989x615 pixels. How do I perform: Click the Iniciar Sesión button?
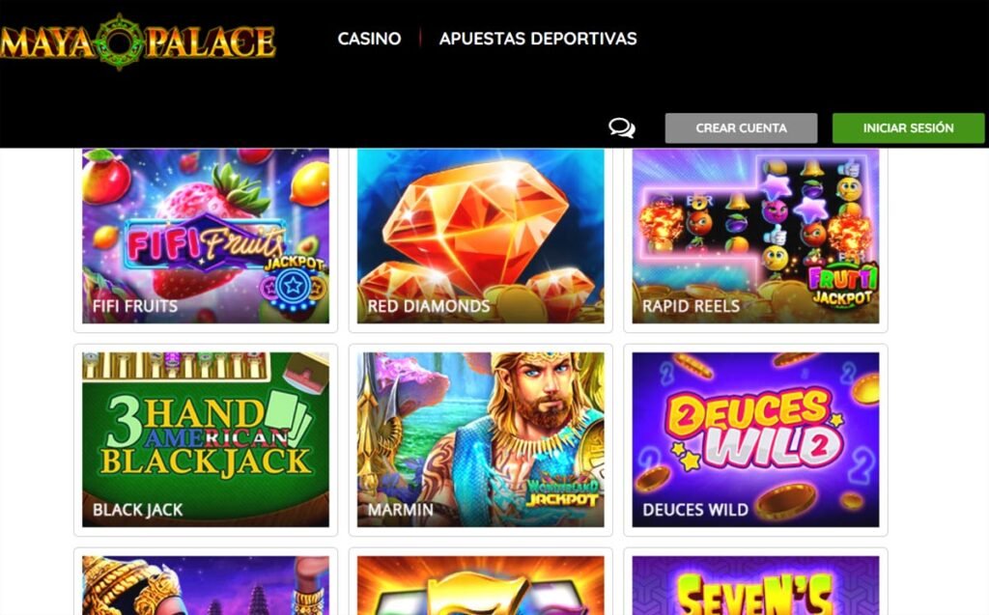click(908, 128)
